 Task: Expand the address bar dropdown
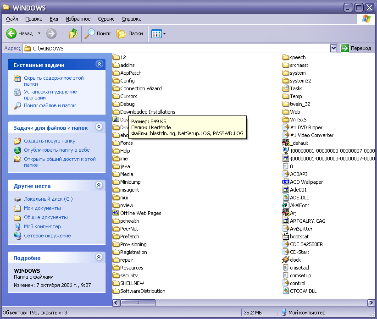333,48
